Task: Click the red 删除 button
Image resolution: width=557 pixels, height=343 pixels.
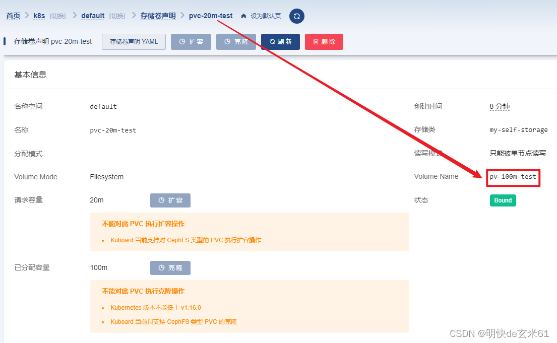Action: pyautogui.click(x=324, y=42)
